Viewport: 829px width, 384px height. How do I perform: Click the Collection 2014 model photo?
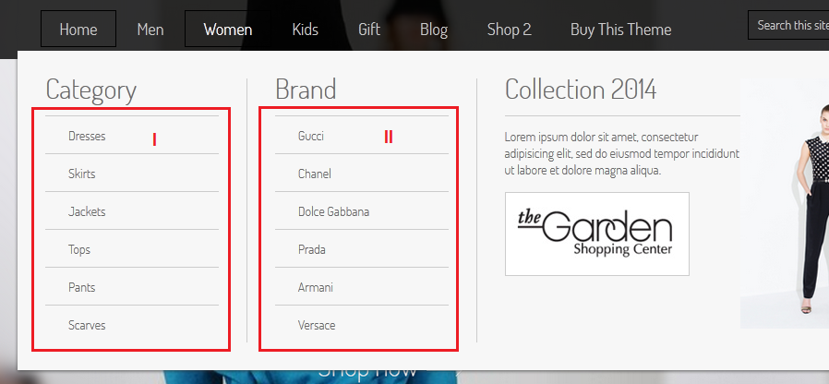tap(785, 204)
